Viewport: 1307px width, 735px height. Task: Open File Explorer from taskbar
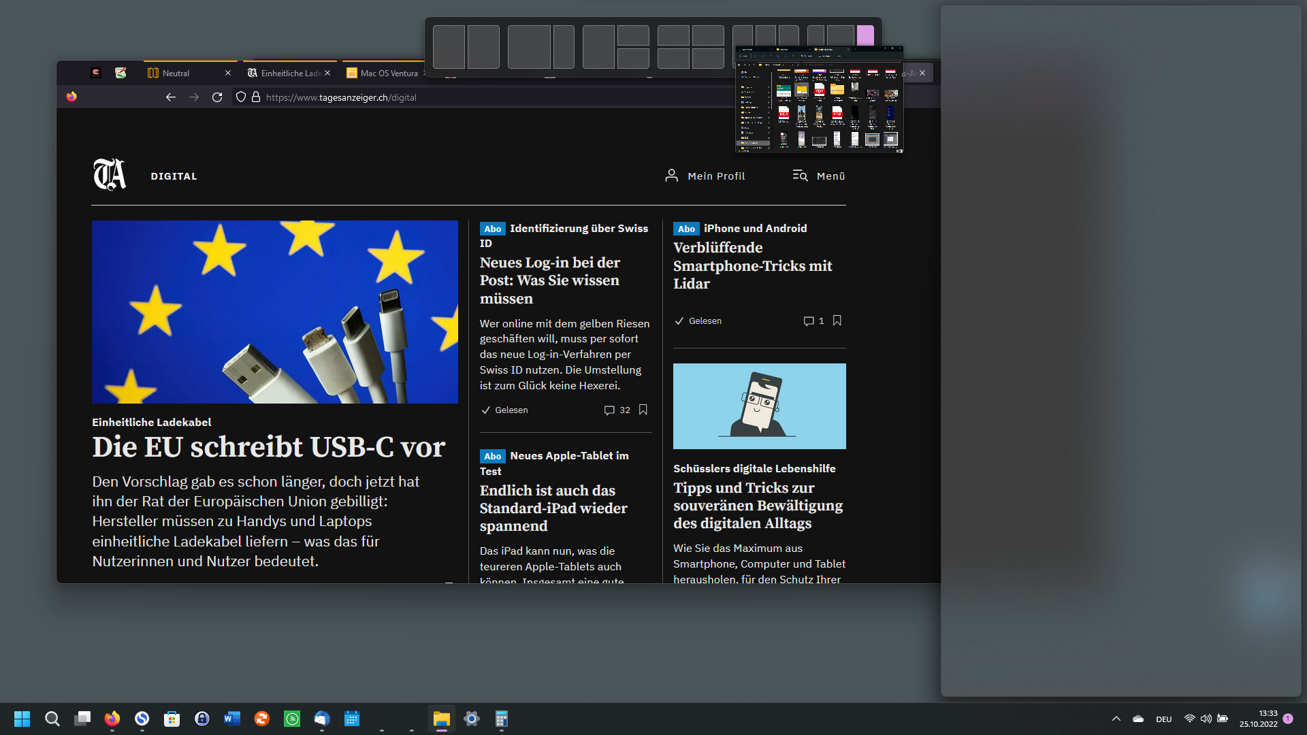pyautogui.click(x=442, y=719)
